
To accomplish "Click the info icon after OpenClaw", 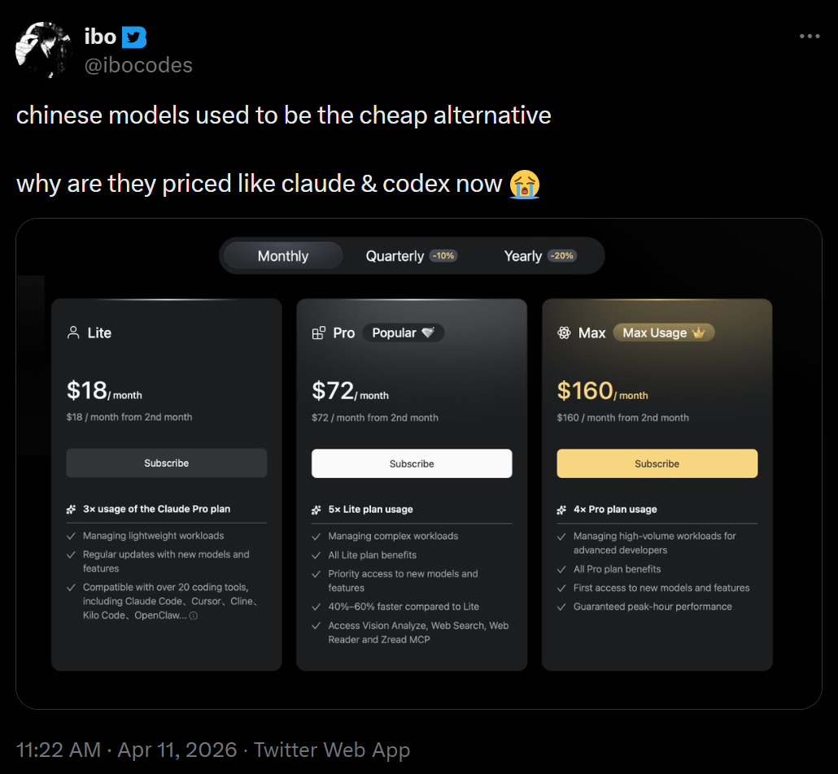I will click(x=194, y=615).
